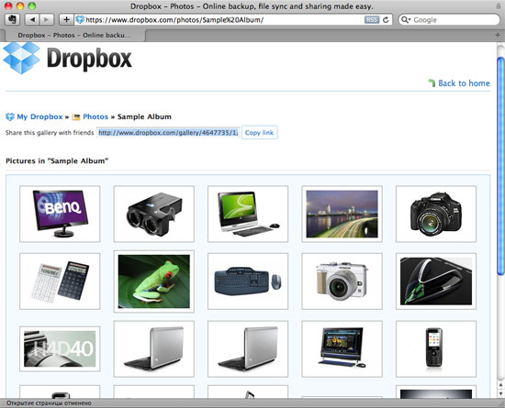Click the RSS badge in address bar
Image resolution: width=505 pixels, height=408 pixels.
click(372, 19)
